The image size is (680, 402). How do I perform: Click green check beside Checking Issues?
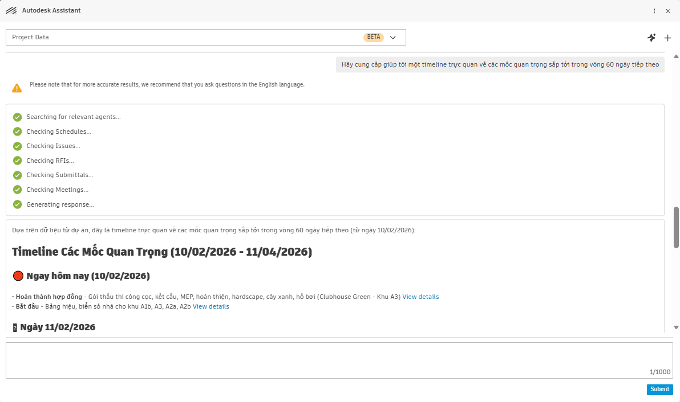coord(17,146)
